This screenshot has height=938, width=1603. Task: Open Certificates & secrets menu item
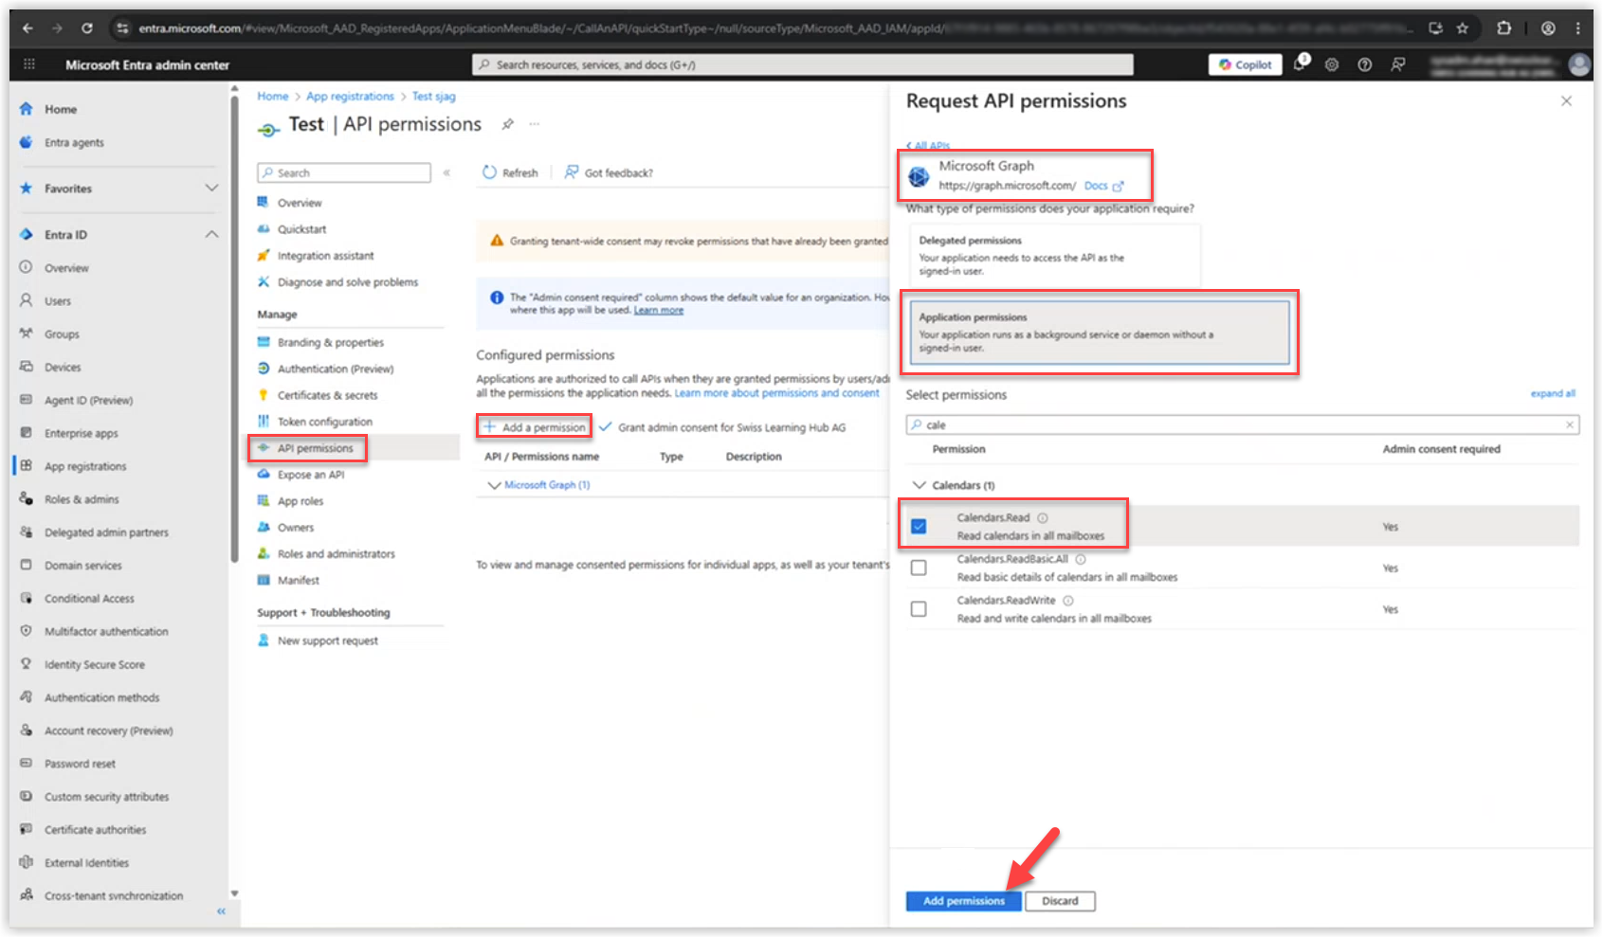tap(327, 395)
